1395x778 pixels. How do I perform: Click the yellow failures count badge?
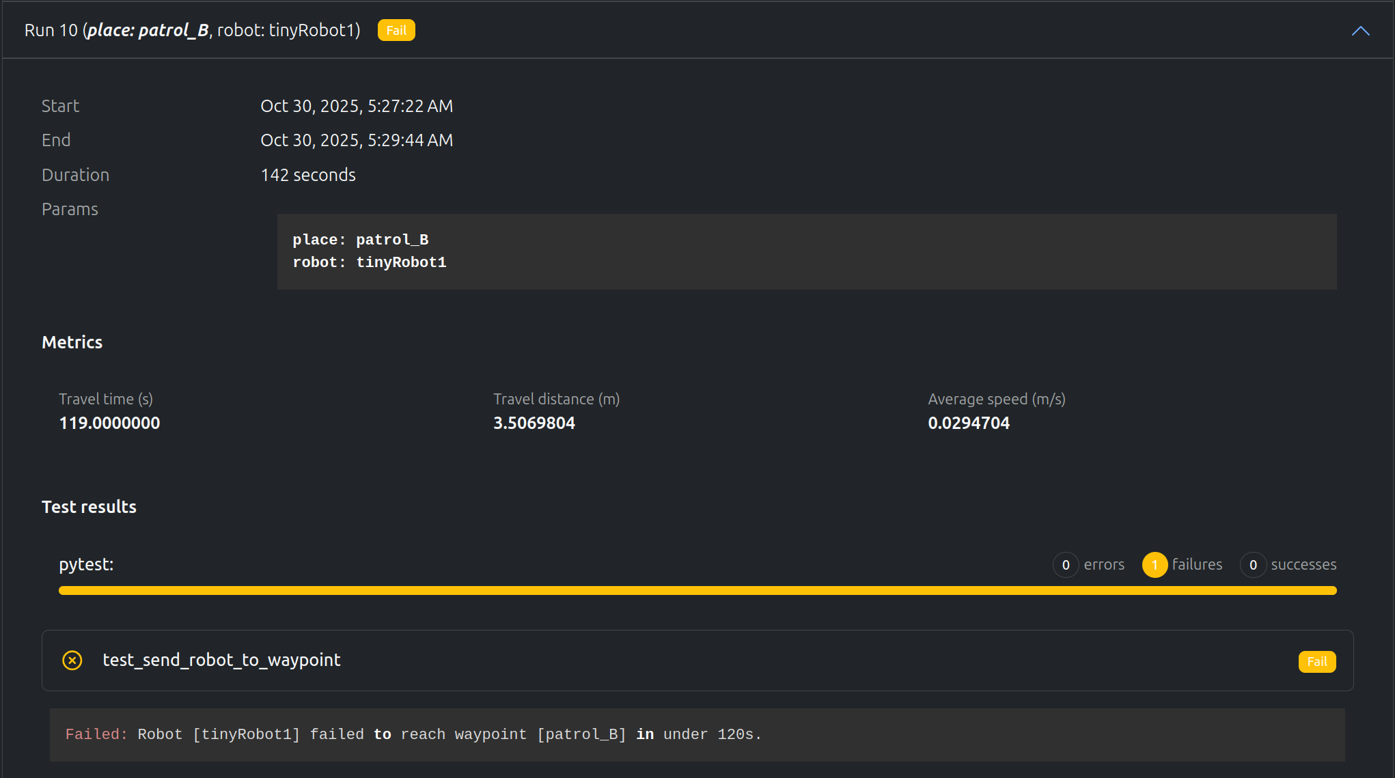point(1155,565)
